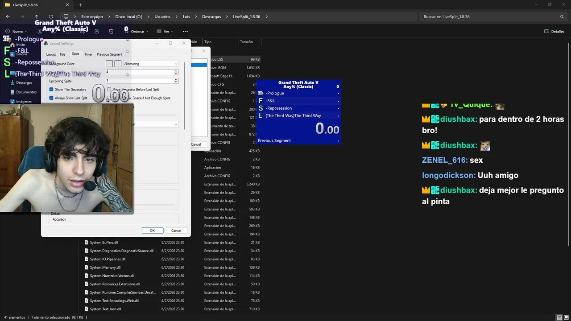Select the Splits tab
This screenshot has height=321, width=571.
coord(75,54)
